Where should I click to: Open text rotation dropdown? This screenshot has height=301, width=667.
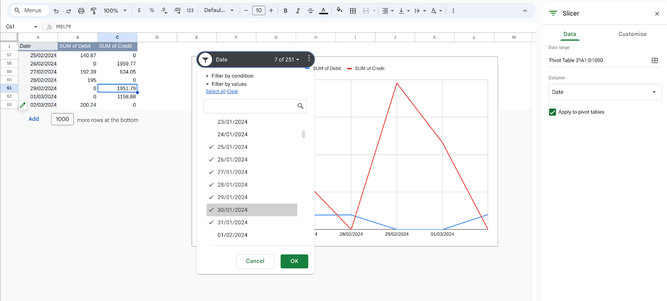(x=436, y=11)
